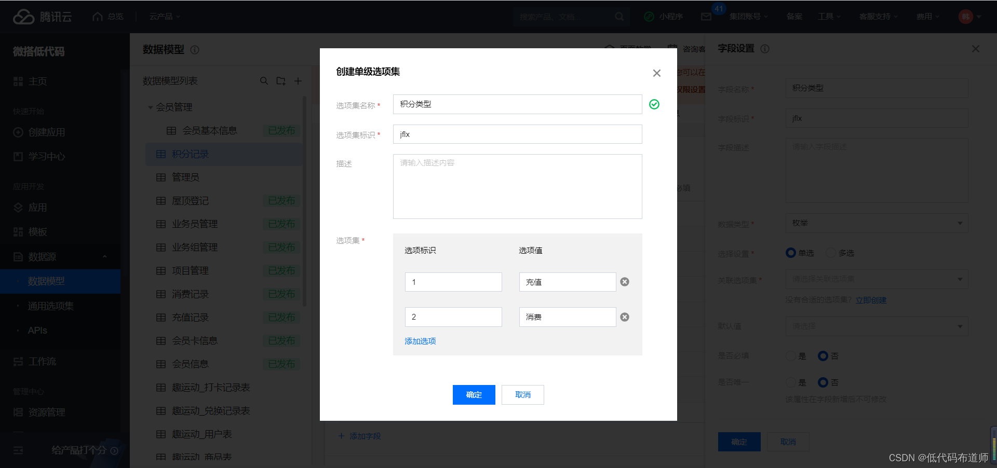
Task: Open the 总览 home icon
Action: 98,17
